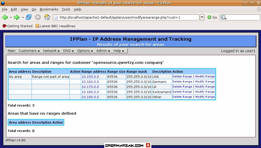261x148 pixels.
Task: Click the Stop loading icon
Action: pyautogui.click(x=38, y=17)
